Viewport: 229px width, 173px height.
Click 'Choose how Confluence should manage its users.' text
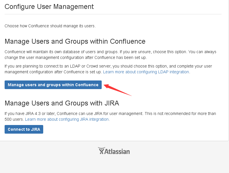pyautogui.click(x=50, y=26)
